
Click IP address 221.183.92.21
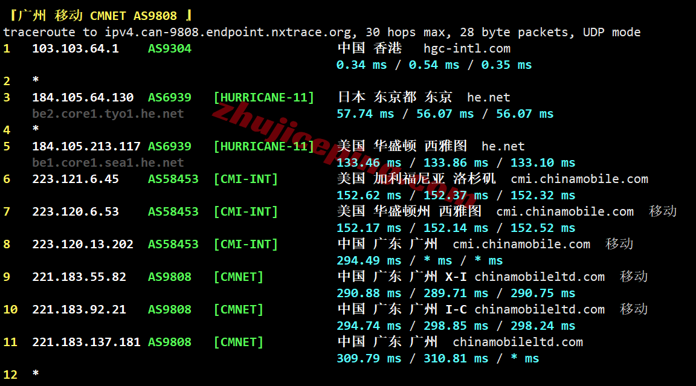click(79, 309)
